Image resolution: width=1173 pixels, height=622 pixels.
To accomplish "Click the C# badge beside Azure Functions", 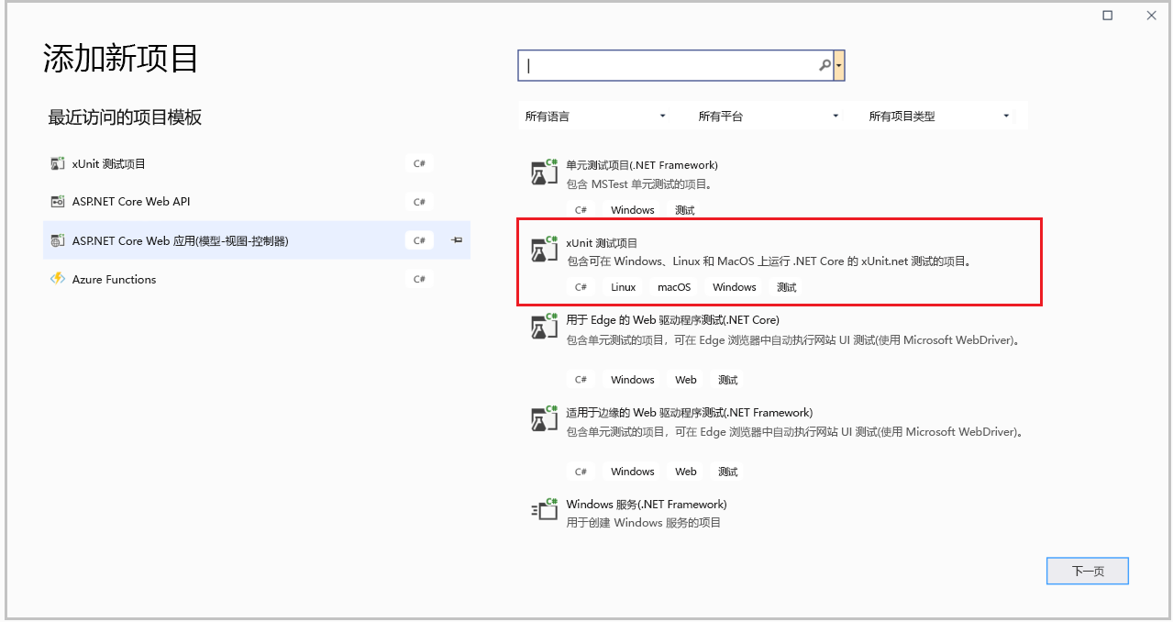I will click(x=419, y=279).
